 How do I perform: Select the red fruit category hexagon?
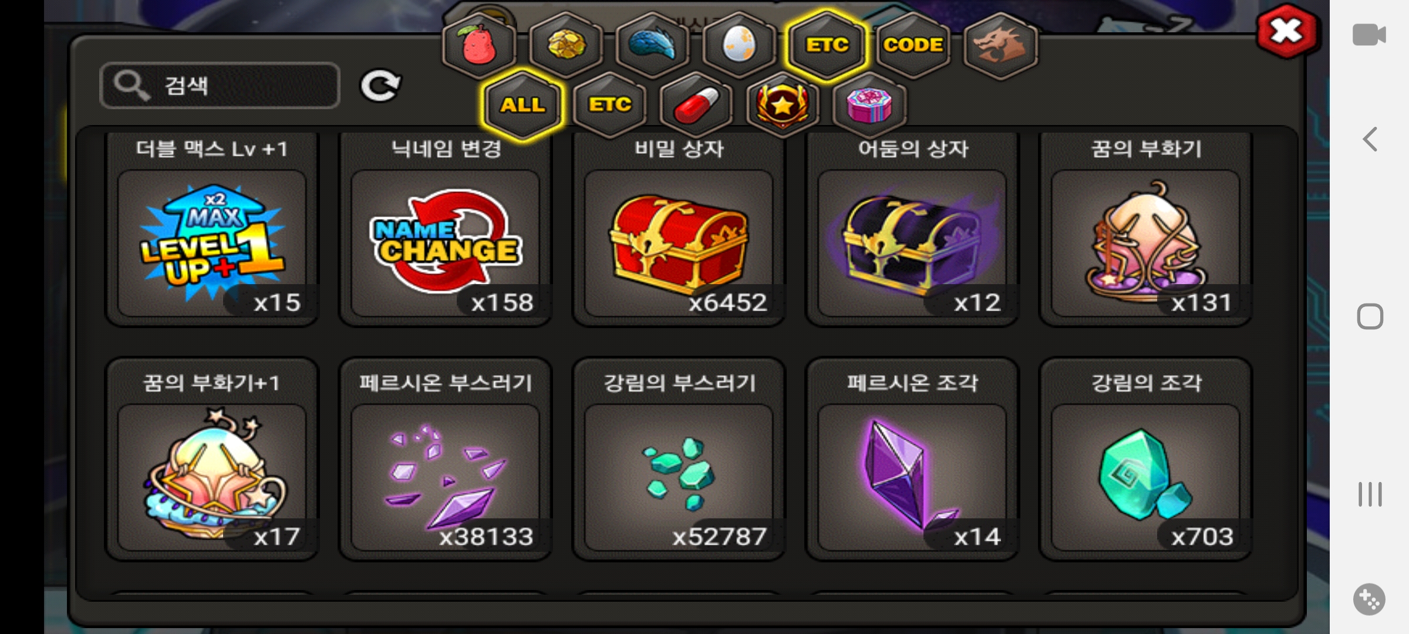click(x=479, y=45)
